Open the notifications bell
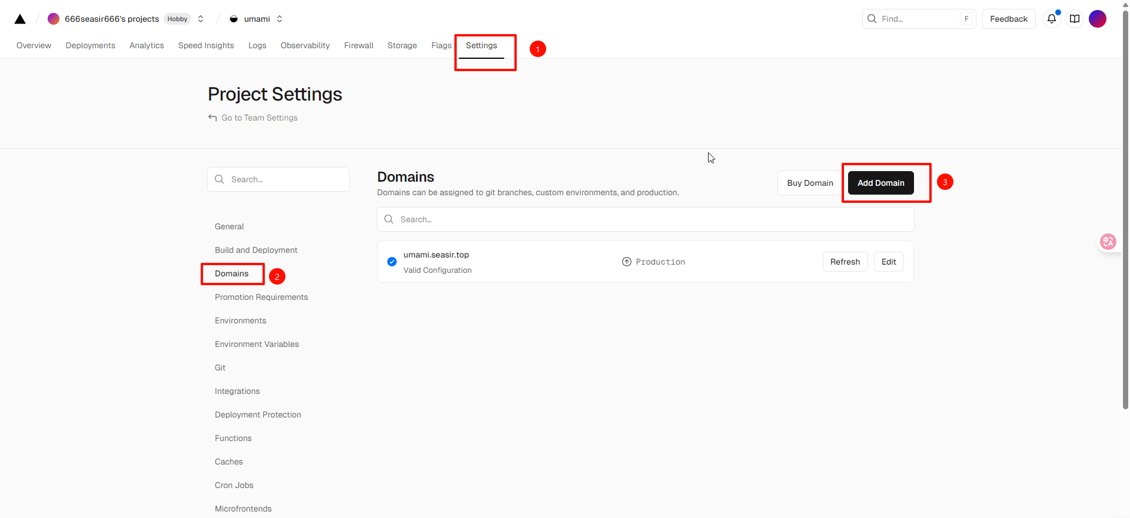The width and height of the screenshot is (1130, 518). [1051, 19]
